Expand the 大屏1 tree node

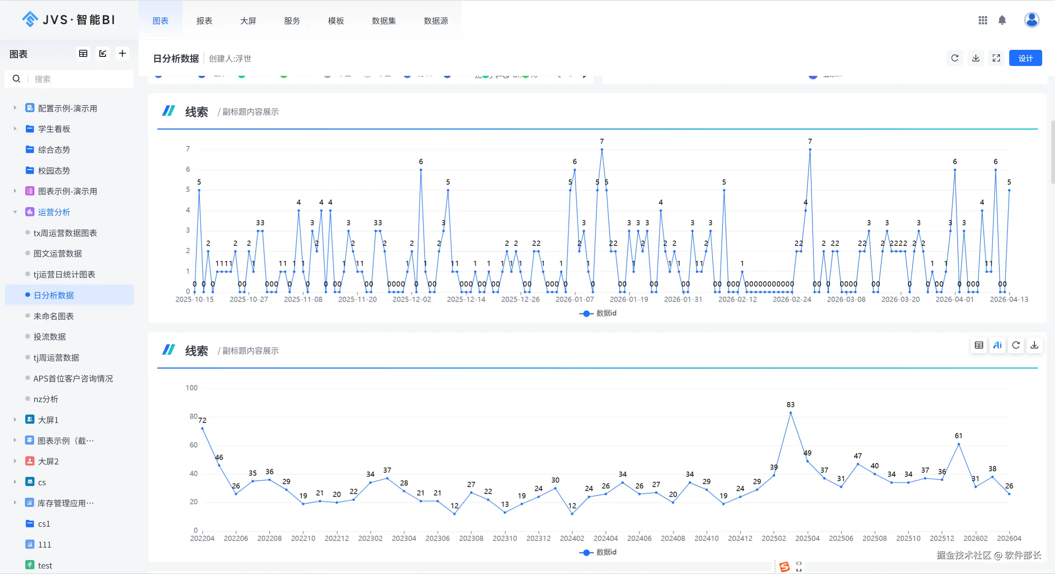point(15,420)
